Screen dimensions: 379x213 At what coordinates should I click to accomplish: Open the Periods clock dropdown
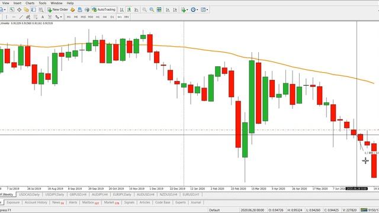pos(194,9)
